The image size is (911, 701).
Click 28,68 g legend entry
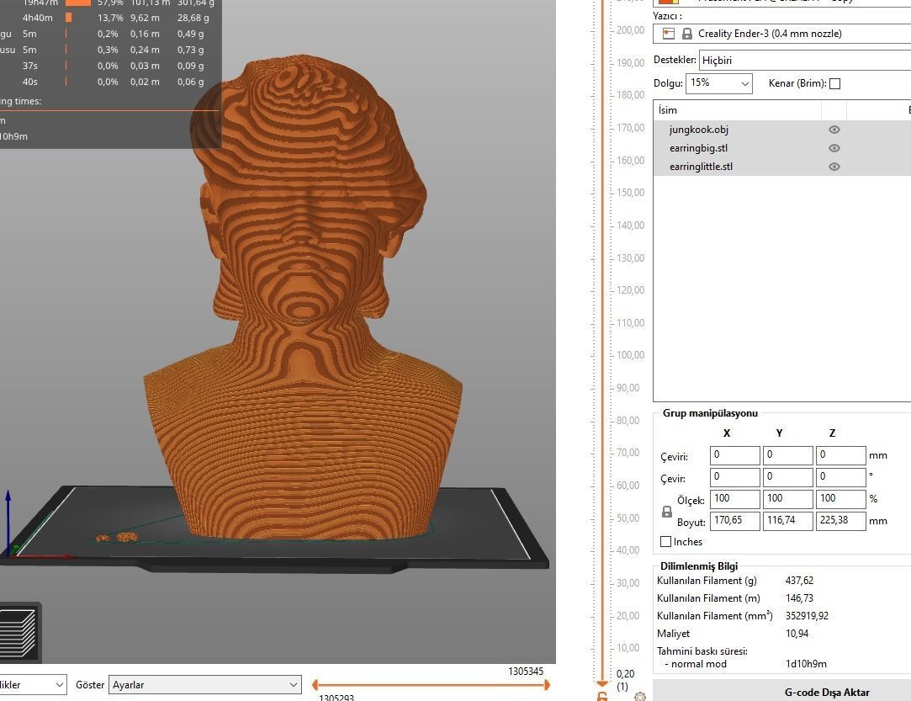(193, 18)
